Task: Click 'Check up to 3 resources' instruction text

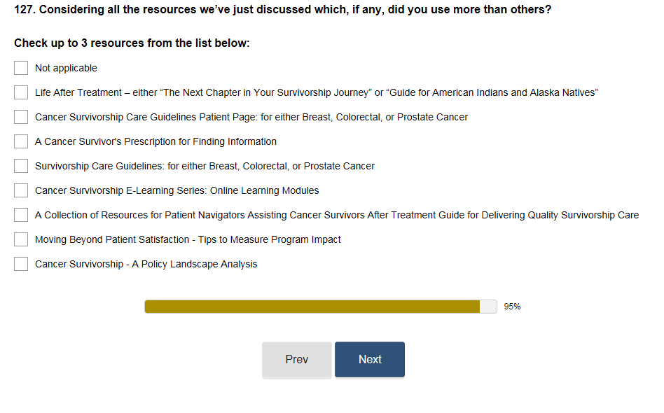Action: pos(132,43)
